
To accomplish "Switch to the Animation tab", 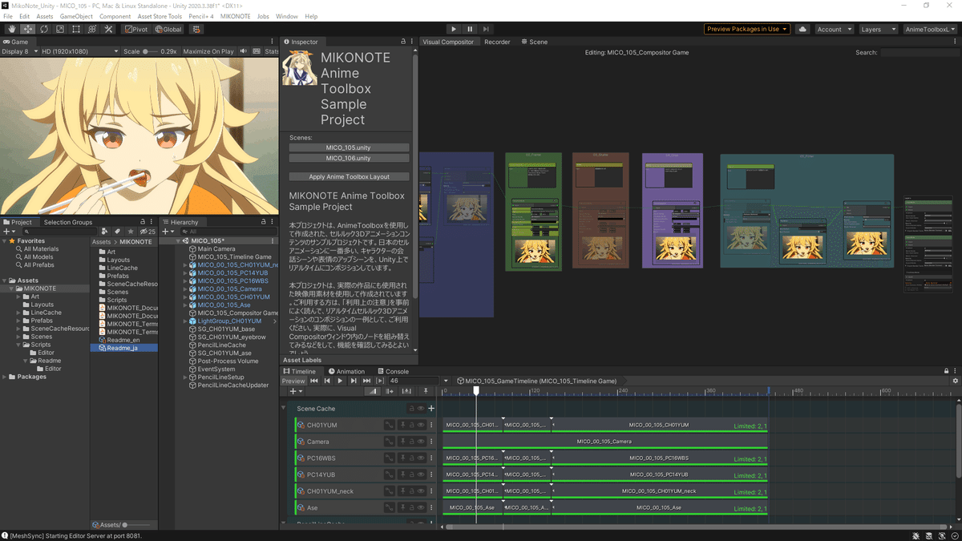I will pos(346,371).
